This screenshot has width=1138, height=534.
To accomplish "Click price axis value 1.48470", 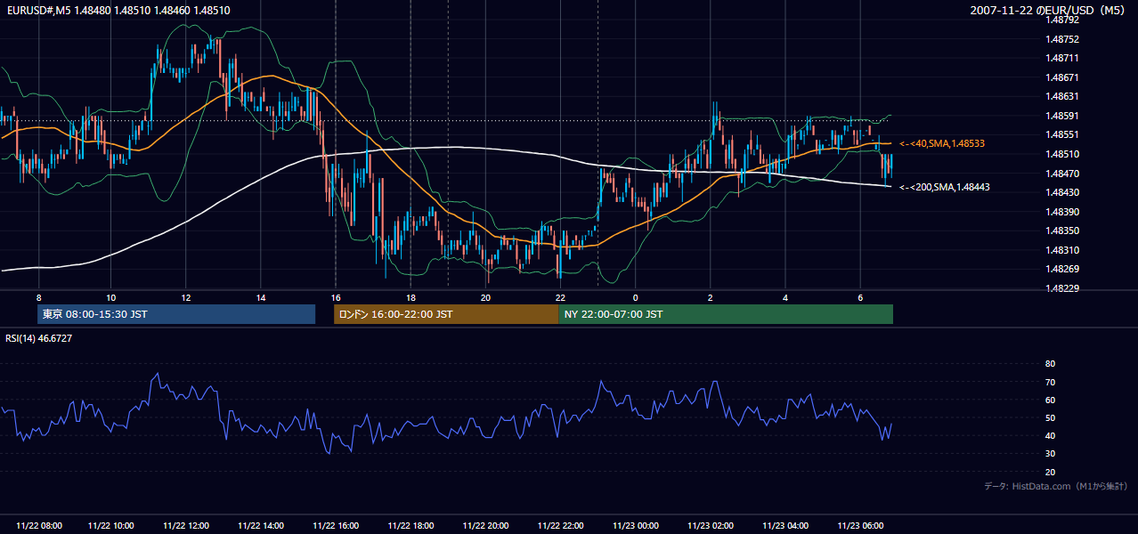I will point(1062,174).
